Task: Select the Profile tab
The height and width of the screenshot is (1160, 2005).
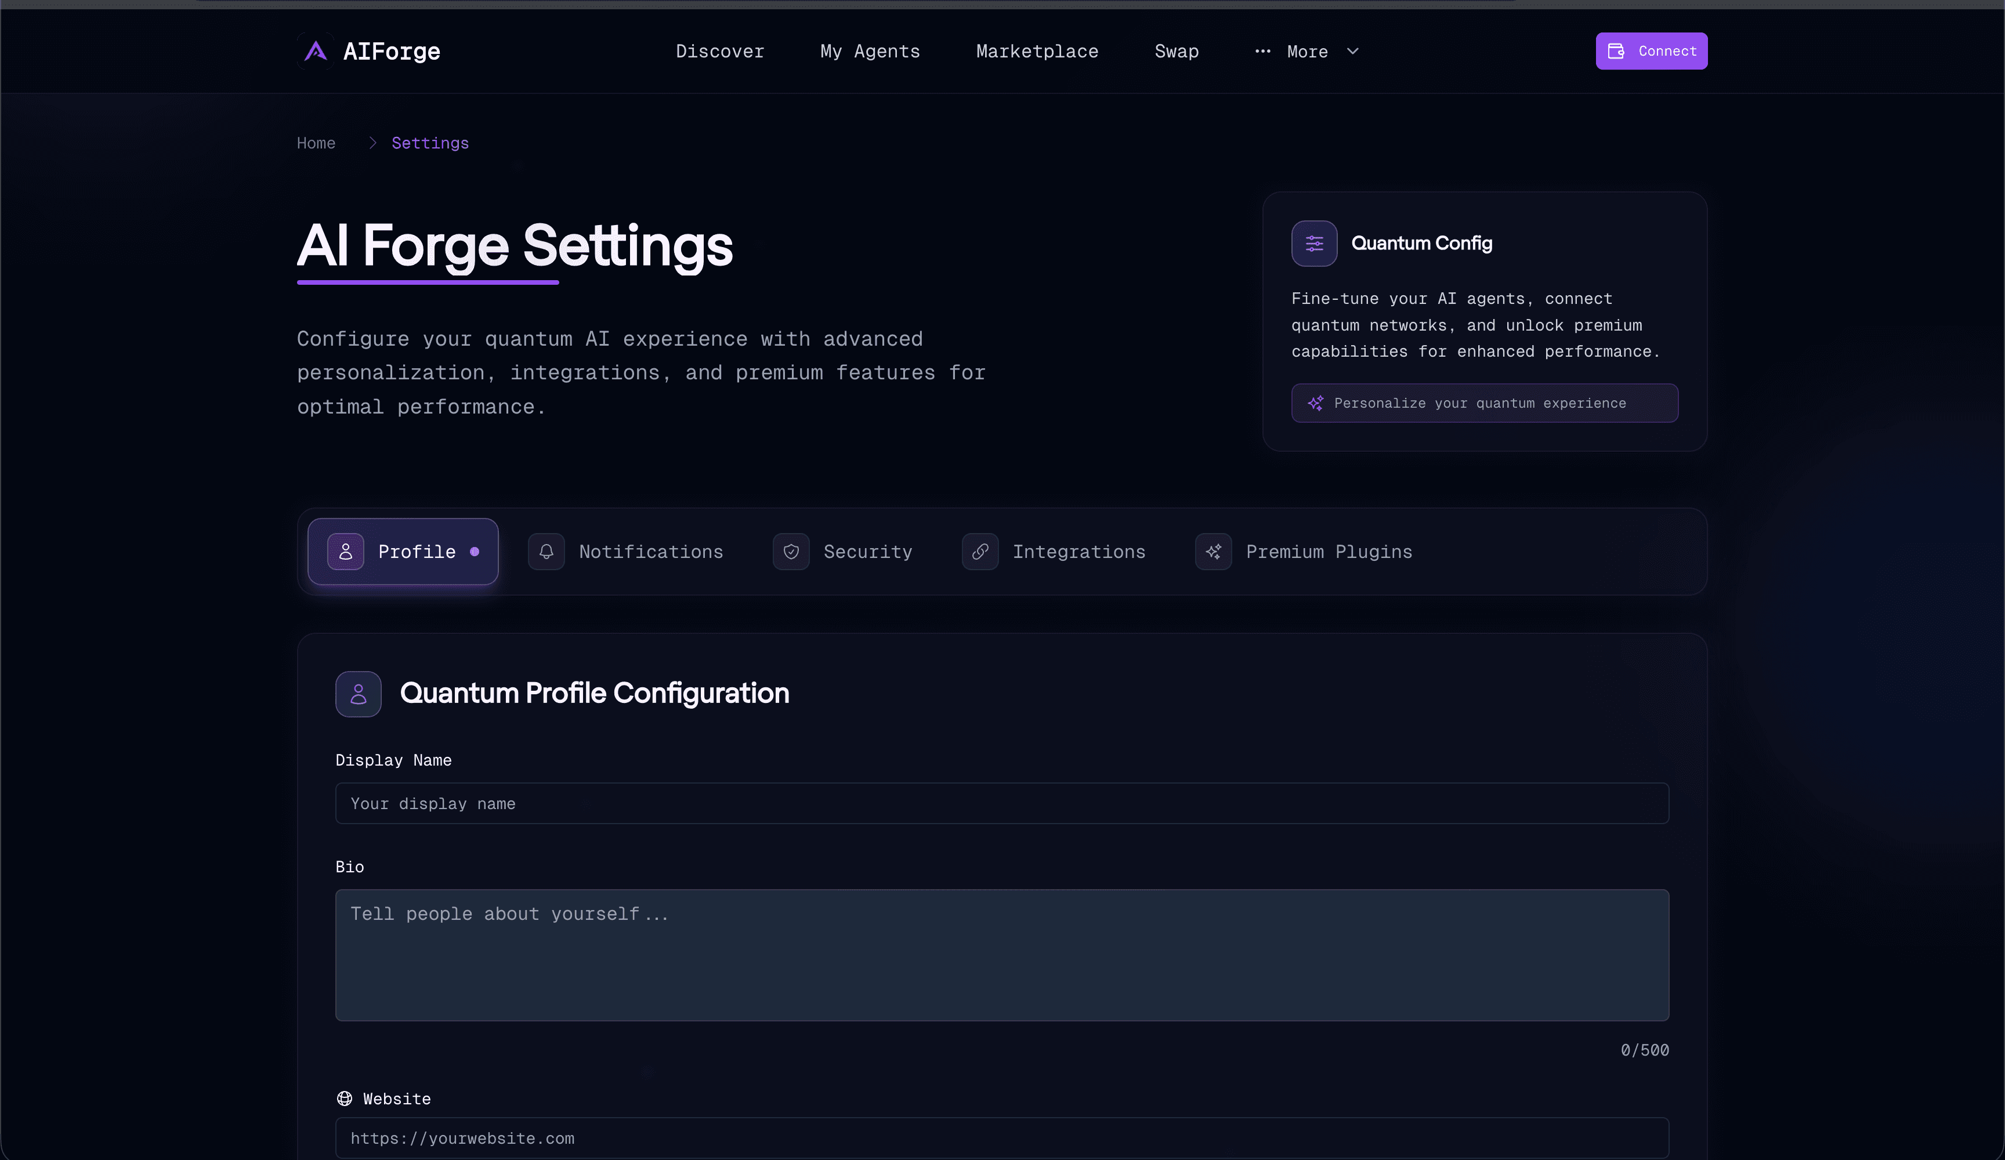Action: click(x=403, y=552)
